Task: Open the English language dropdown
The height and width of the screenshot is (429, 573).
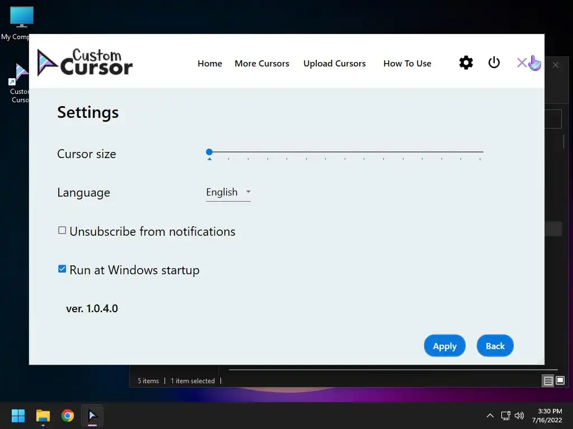Action: (x=228, y=192)
